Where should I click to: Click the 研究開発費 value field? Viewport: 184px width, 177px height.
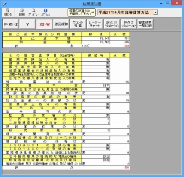tap(96, 130)
